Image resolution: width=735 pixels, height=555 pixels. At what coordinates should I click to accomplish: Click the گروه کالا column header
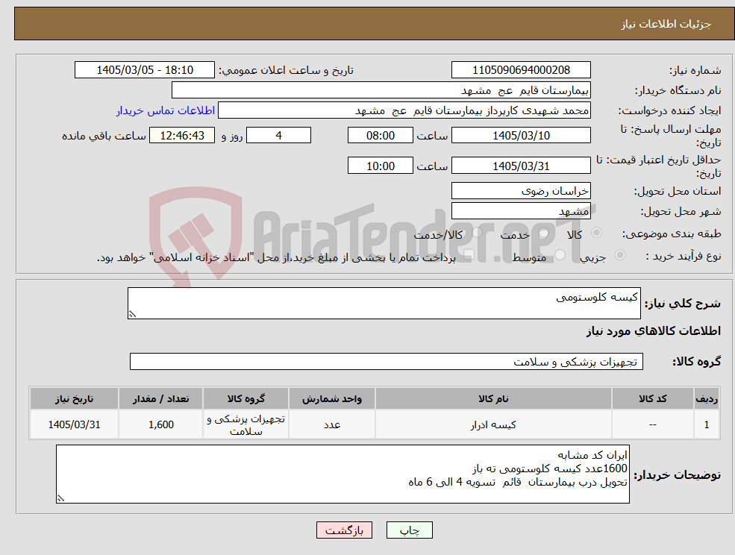click(245, 398)
